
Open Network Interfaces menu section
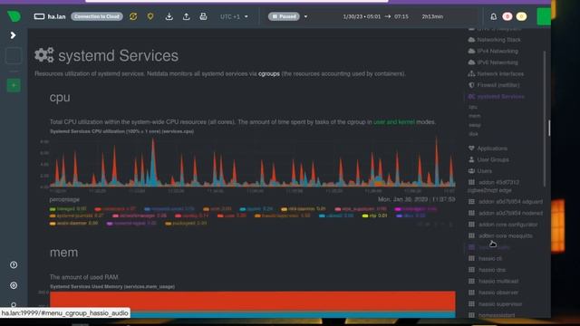[496, 74]
